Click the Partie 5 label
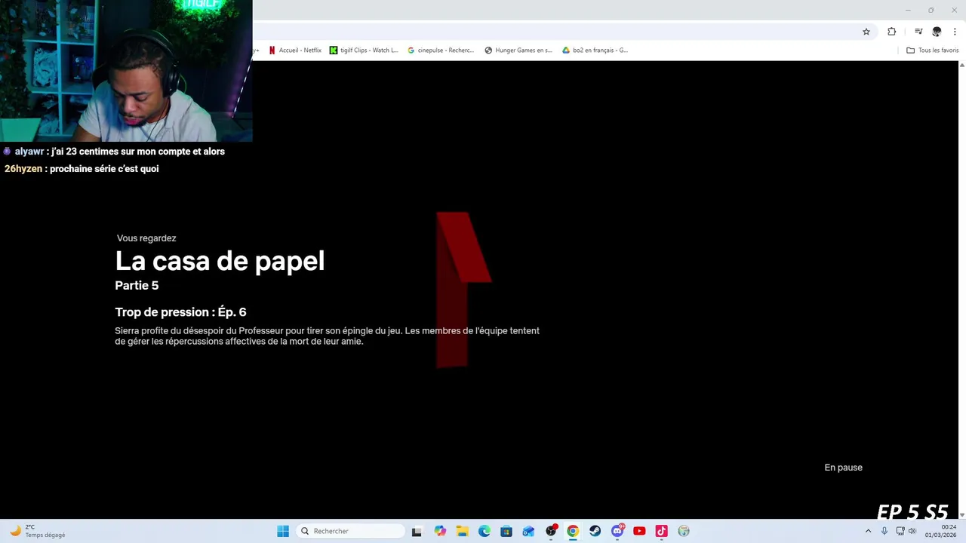The height and width of the screenshot is (543, 966). tap(137, 286)
